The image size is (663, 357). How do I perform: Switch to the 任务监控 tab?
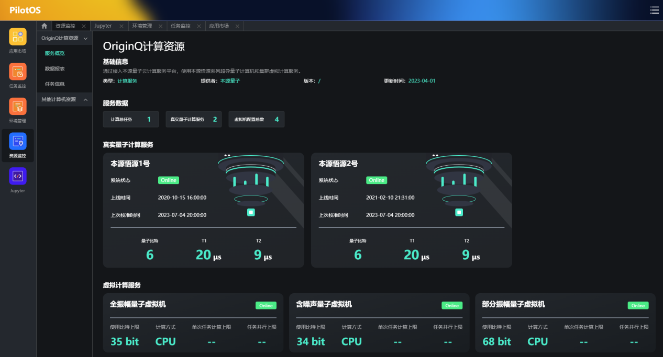pos(181,26)
